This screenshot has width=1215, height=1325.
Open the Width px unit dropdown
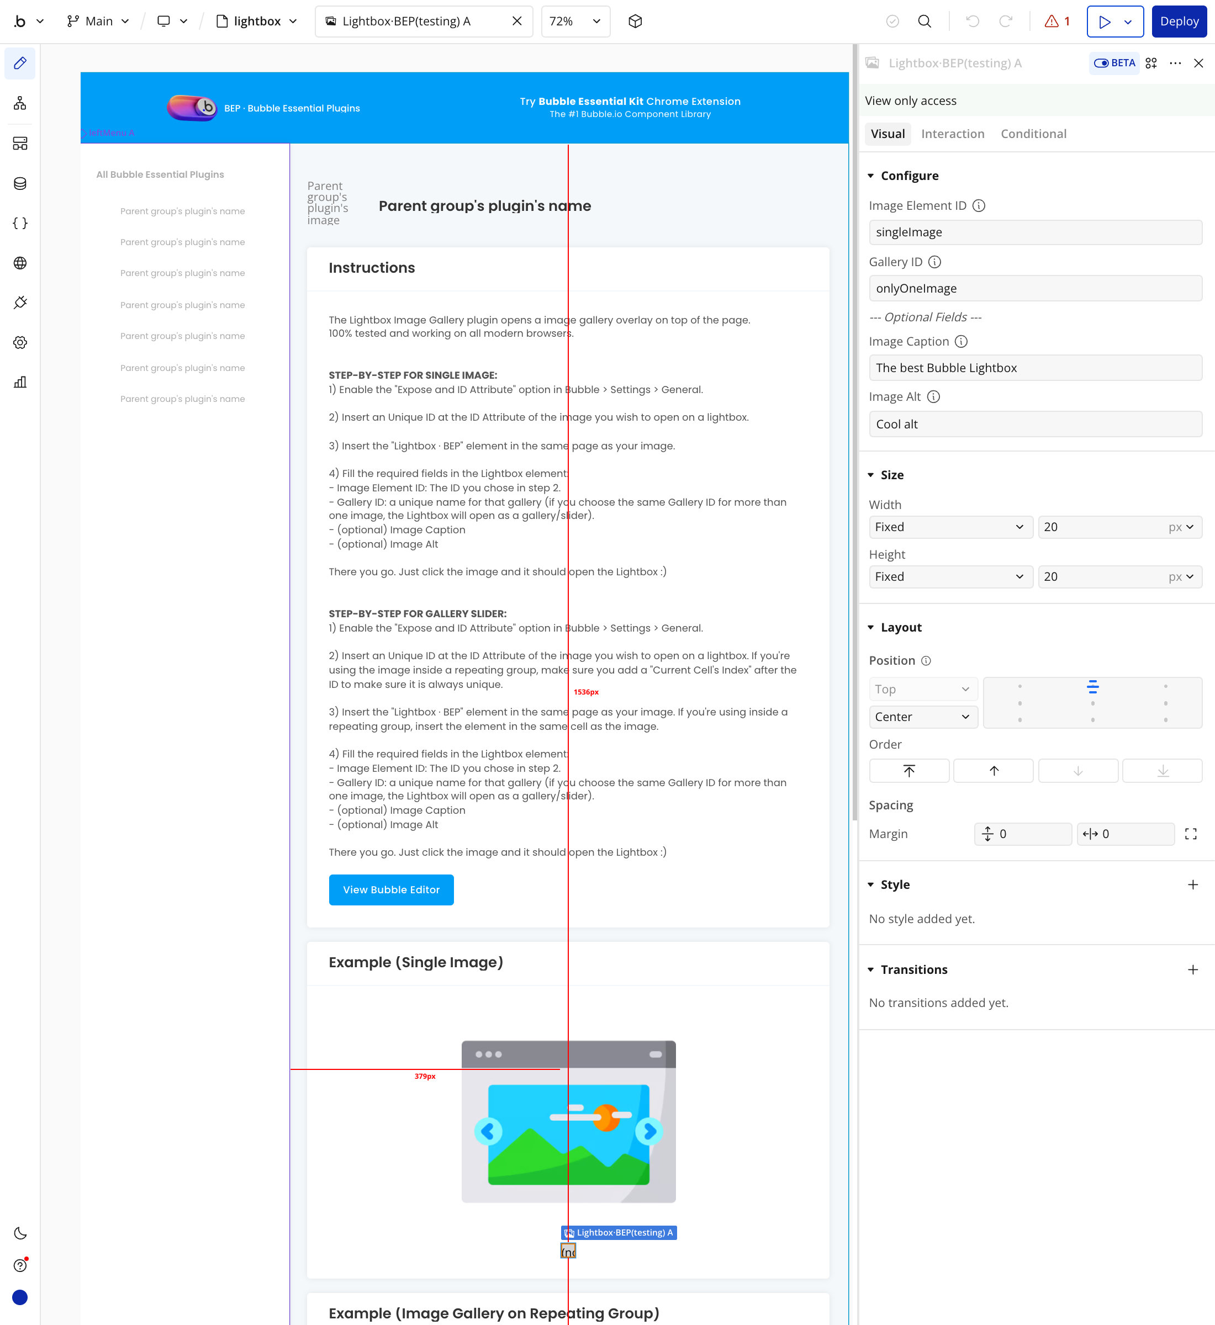(x=1181, y=527)
